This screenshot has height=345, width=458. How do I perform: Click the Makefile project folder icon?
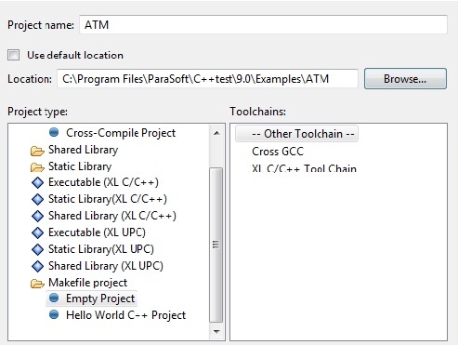(37, 284)
